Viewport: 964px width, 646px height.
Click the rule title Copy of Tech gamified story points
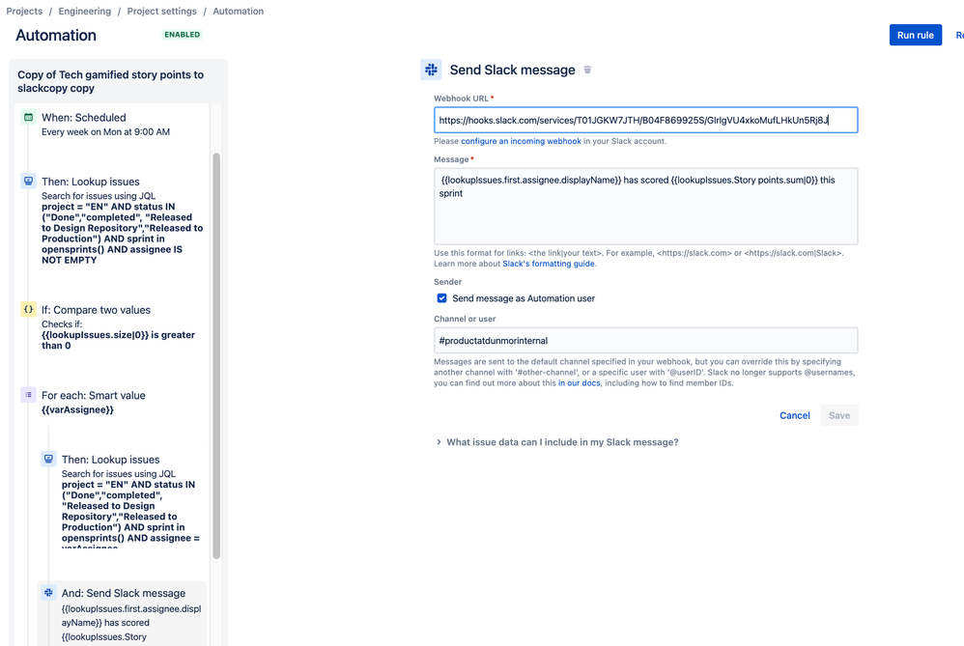[111, 81]
